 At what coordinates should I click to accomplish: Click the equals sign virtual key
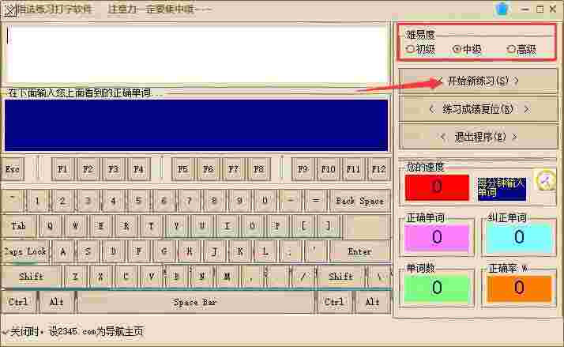pyautogui.click(x=315, y=201)
